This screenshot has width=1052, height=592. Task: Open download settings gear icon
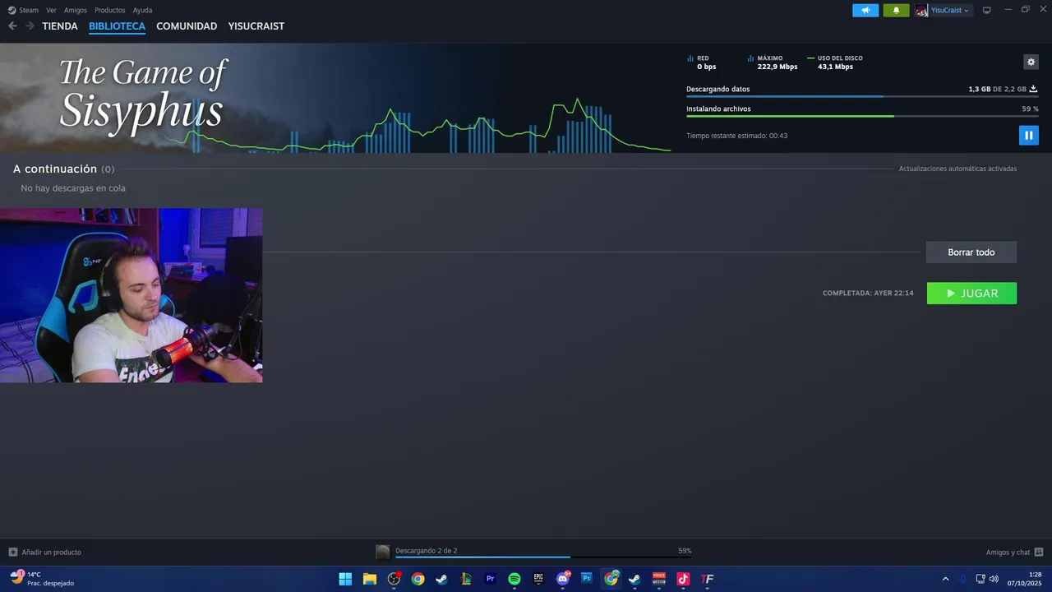point(1031,62)
